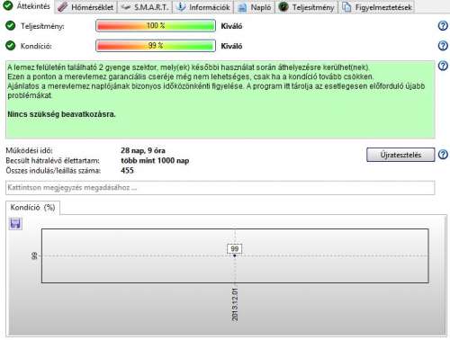
Task: Click green check icon on Áttekintés tab
Action: coord(7,5)
